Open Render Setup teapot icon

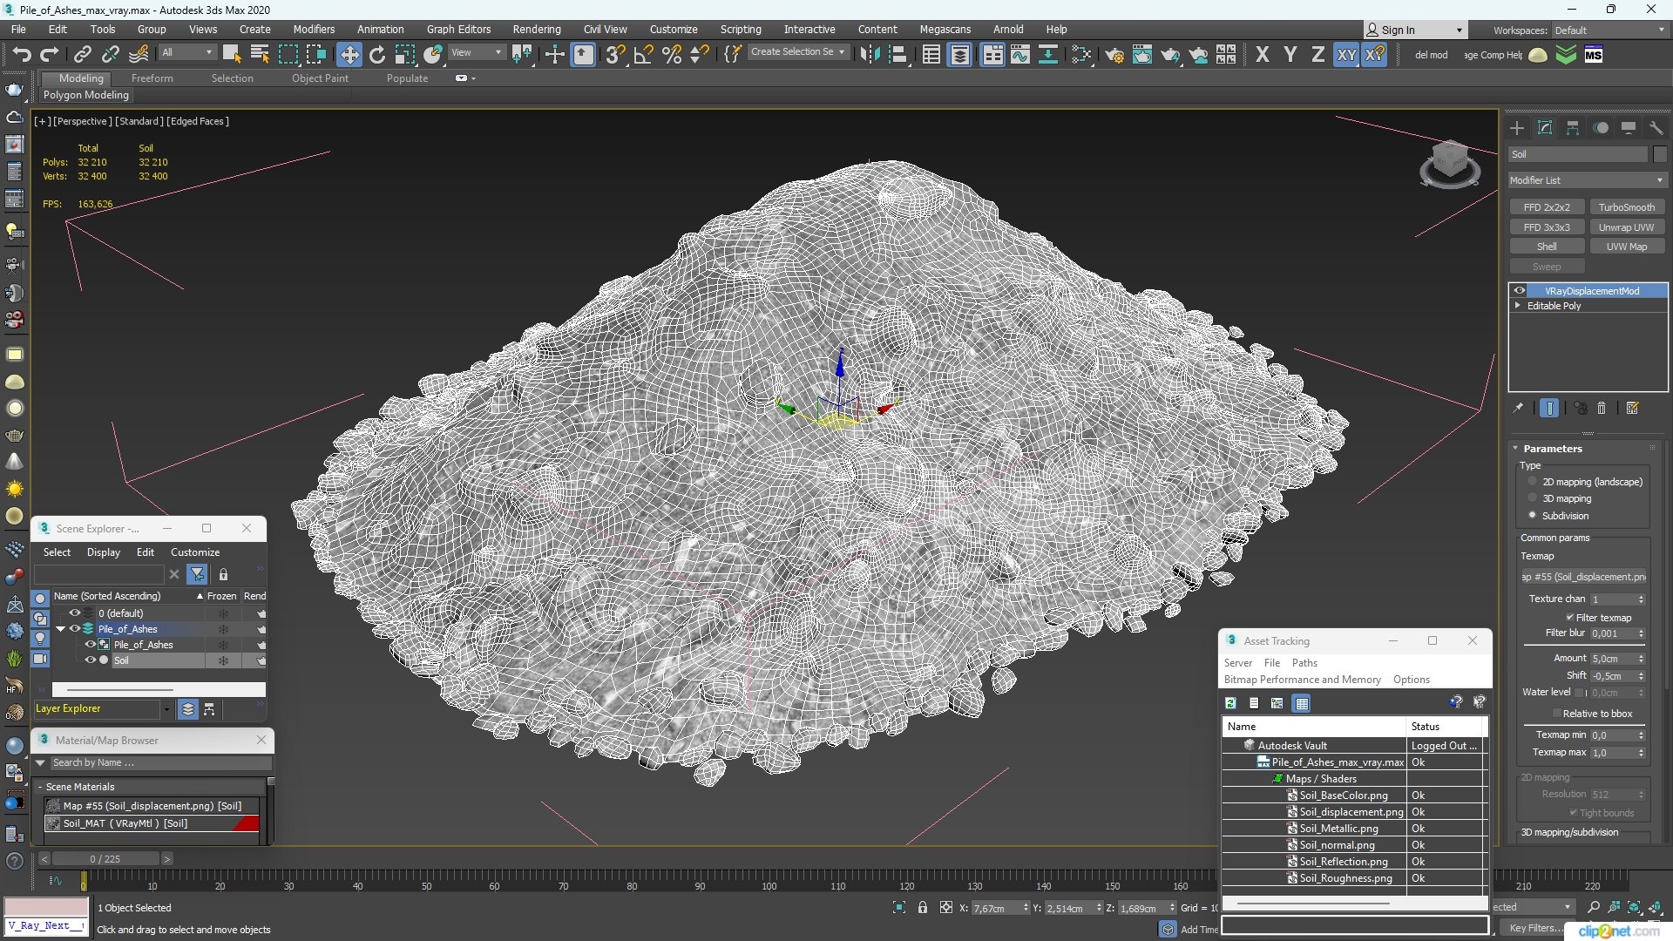coord(1114,55)
